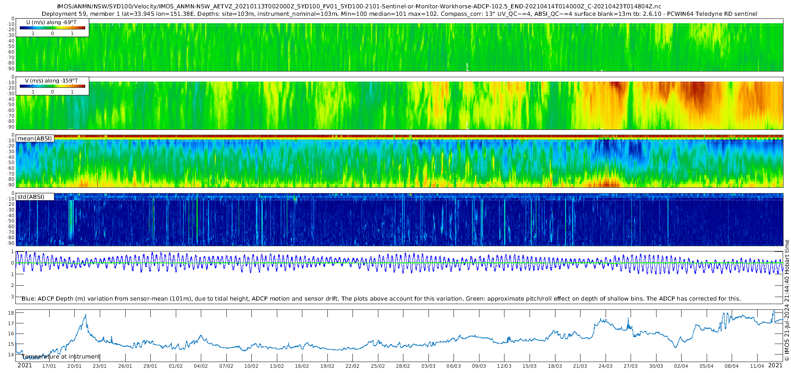Select the mean(ABSI) panel label
This screenshot has width=791, height=373.
click(x=35, y=138)
